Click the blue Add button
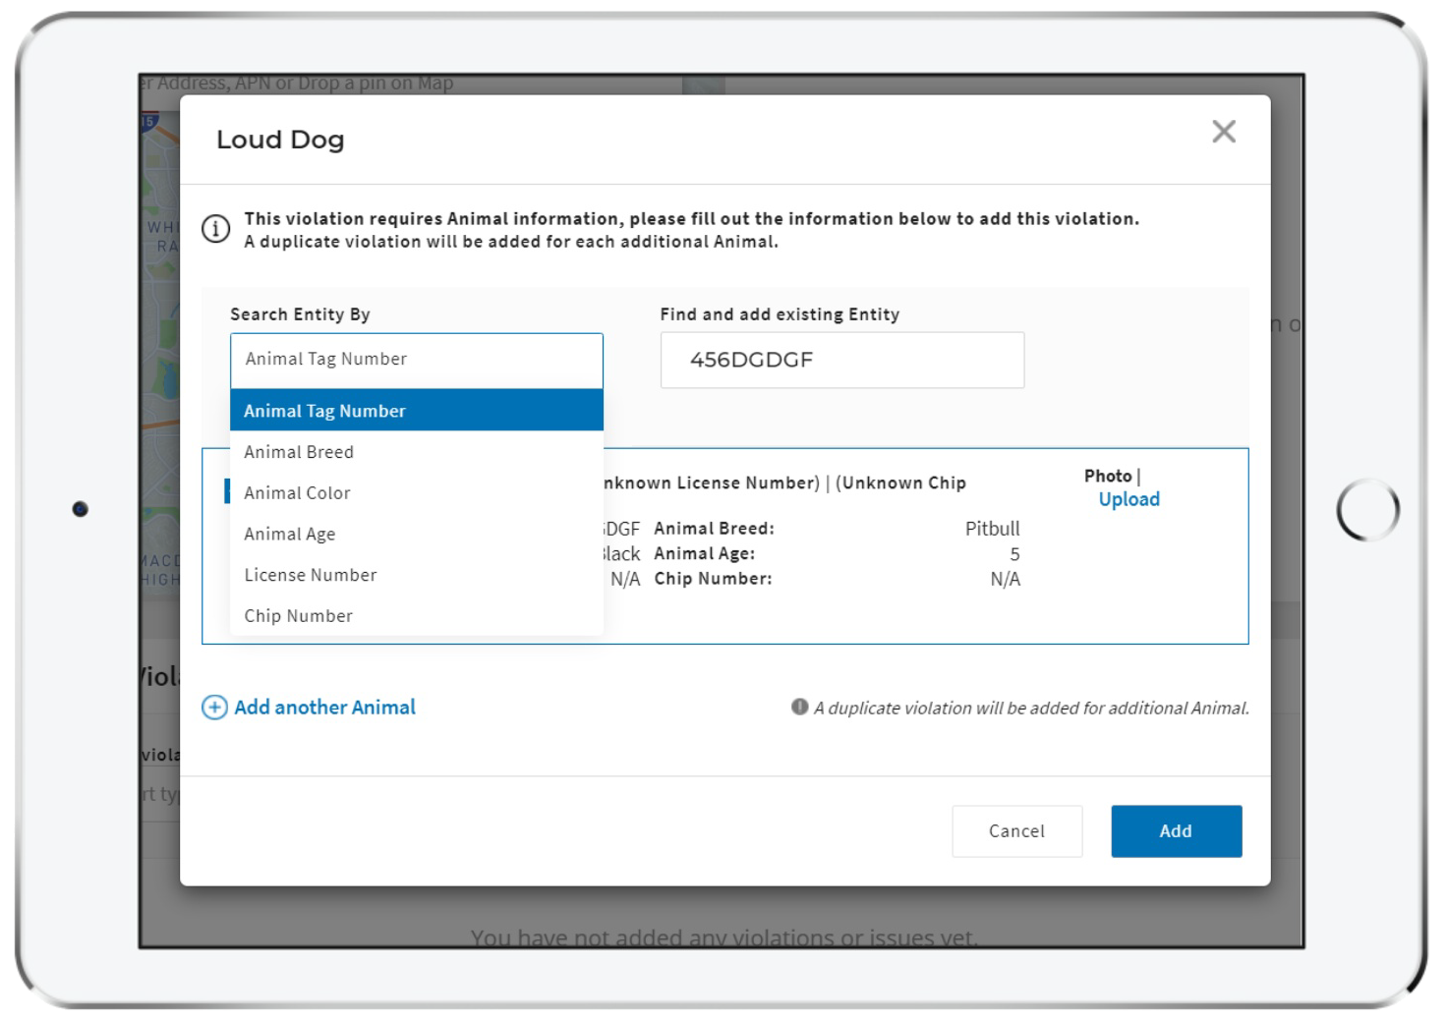Viewport: 1446px width, 1022px height. pos(1176,831)
